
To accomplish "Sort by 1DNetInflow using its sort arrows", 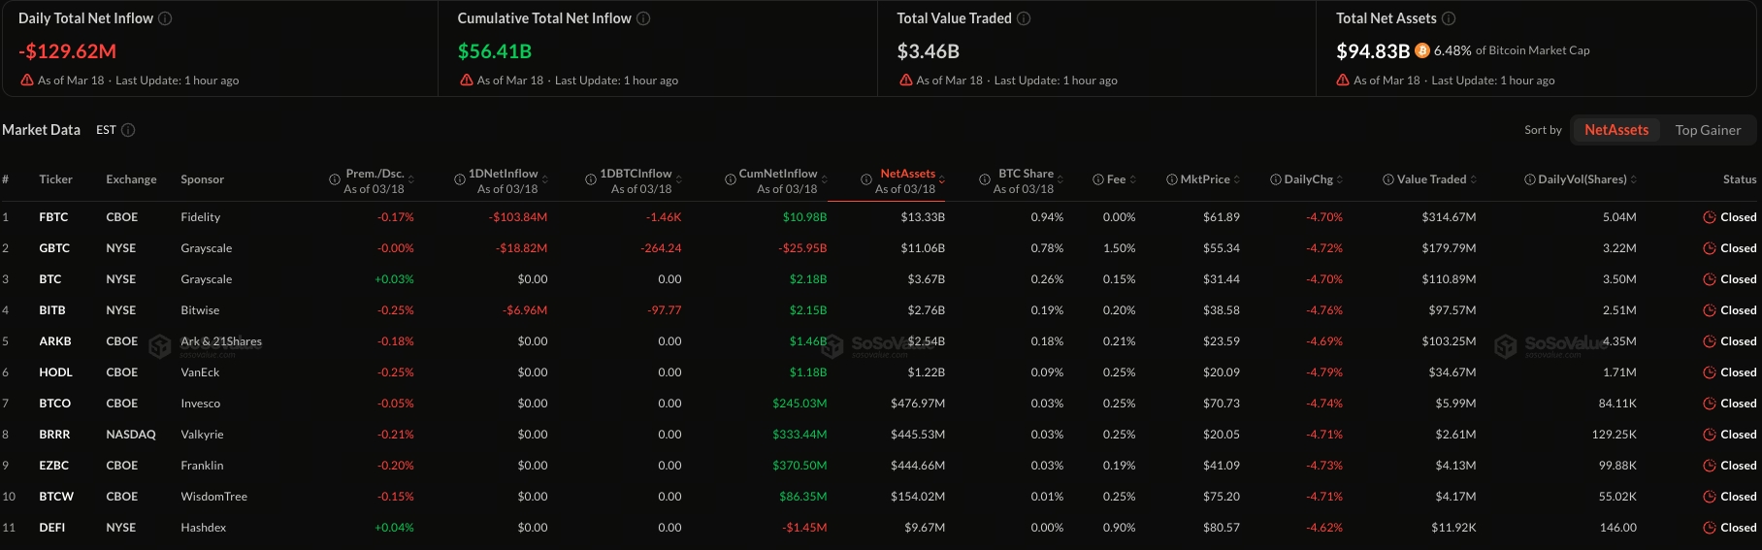I will [545, 179].
